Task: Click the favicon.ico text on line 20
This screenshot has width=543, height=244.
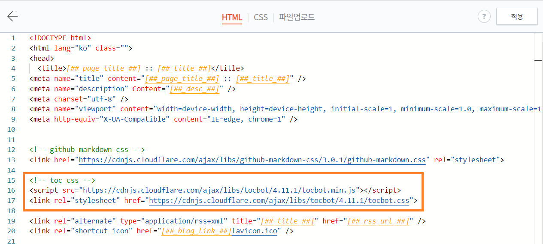Action: (255, 231)
